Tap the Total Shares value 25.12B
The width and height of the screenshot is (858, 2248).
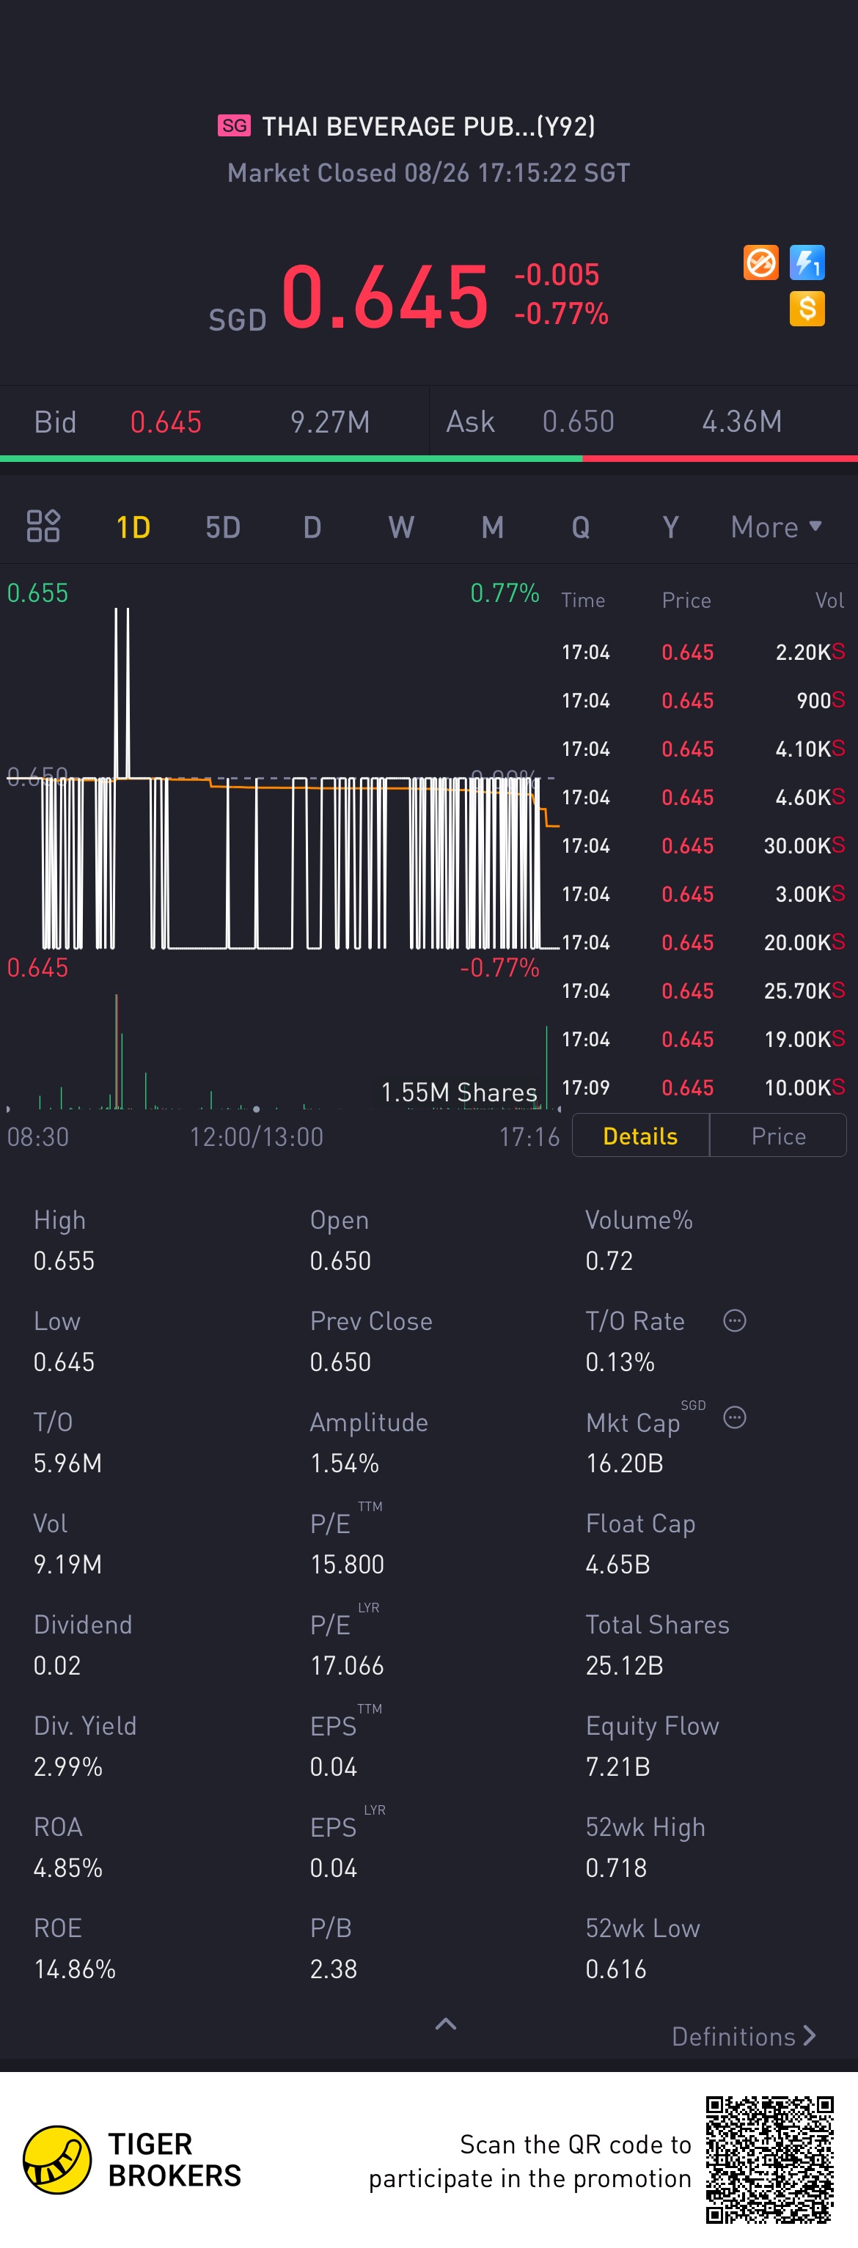(624, 1665)
